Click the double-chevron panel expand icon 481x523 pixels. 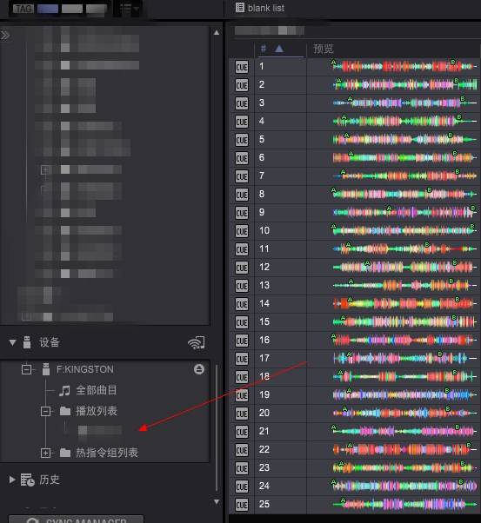click(5, 35)
